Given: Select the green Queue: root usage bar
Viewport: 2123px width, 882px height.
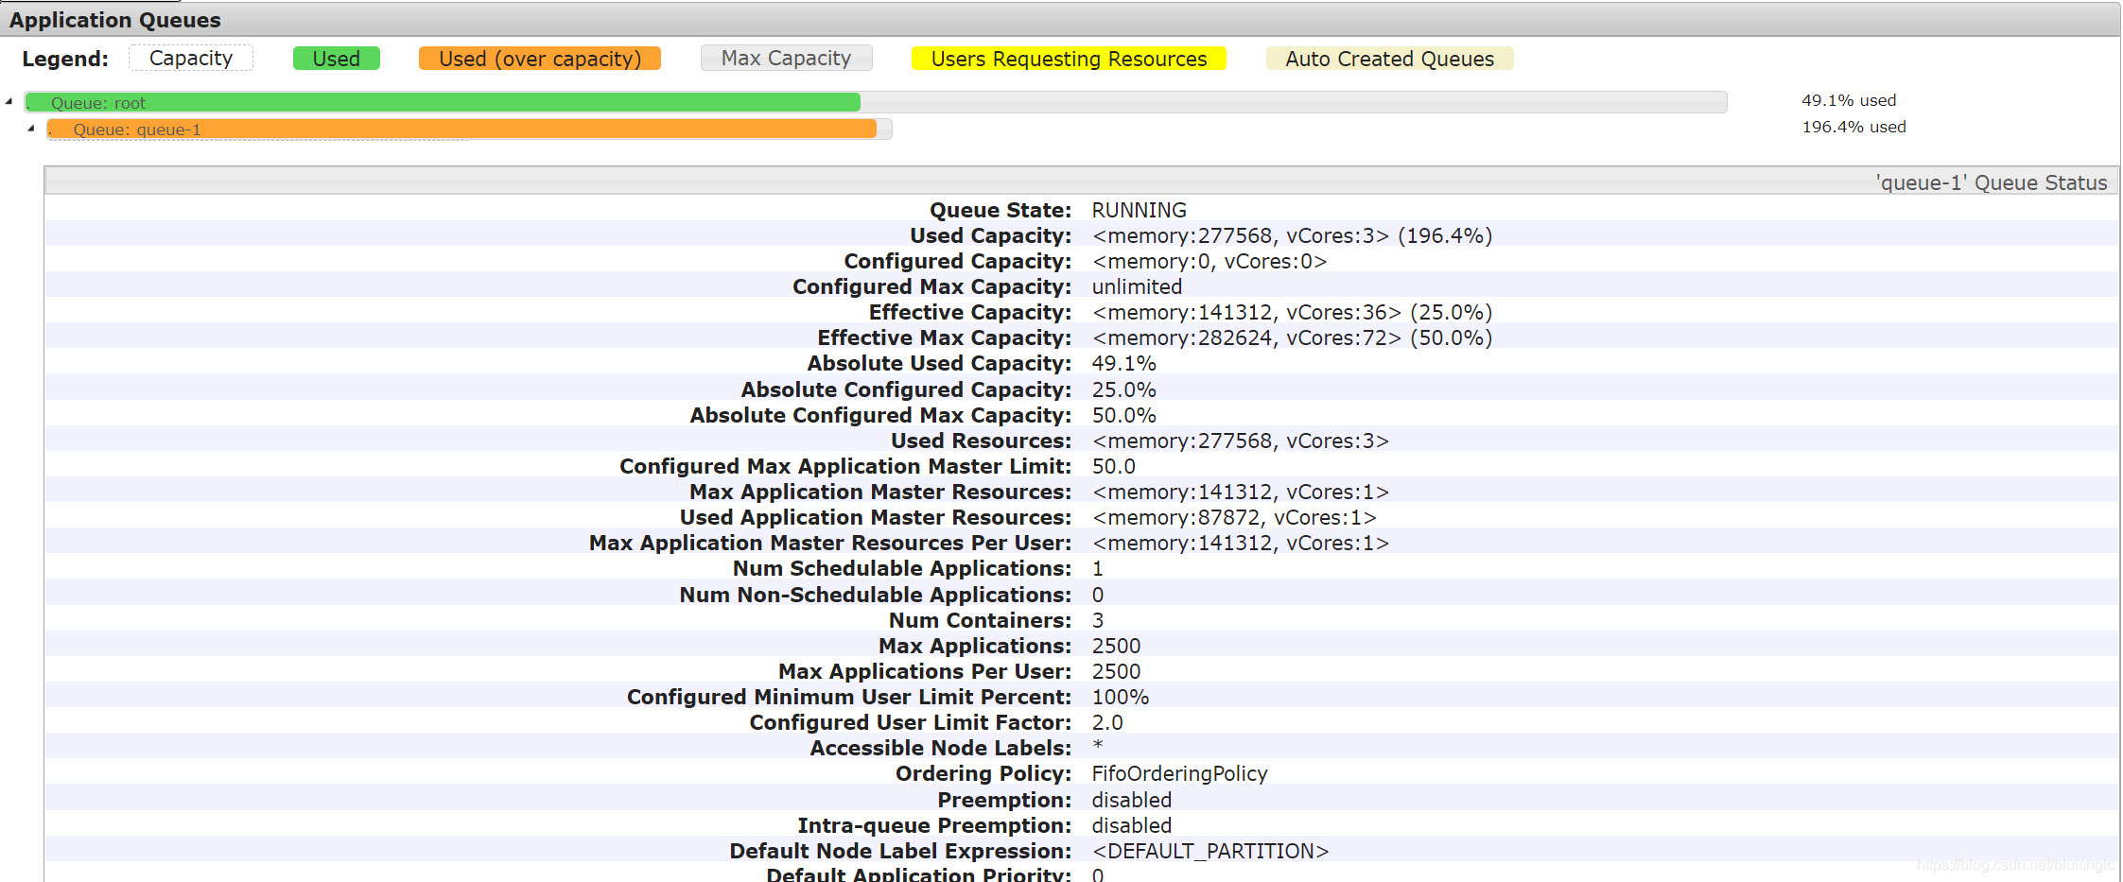Looking at the screenshot, I should pos(443,102).
